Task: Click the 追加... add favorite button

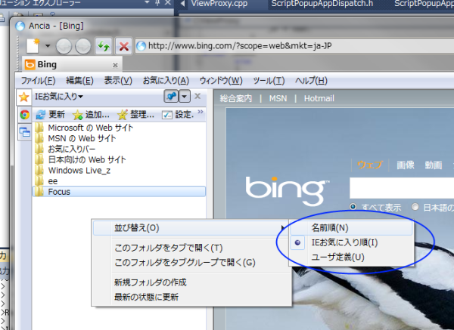Action: (91, 115)
